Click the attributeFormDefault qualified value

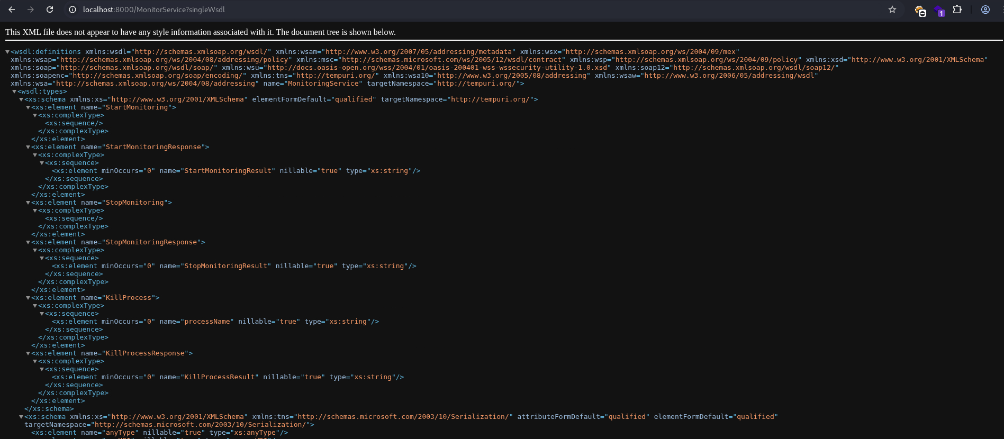pyautogui.click(x=627, y=417)
